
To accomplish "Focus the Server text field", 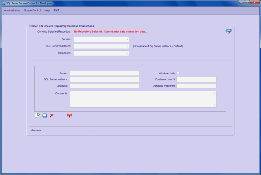I will tap(104, 73).
